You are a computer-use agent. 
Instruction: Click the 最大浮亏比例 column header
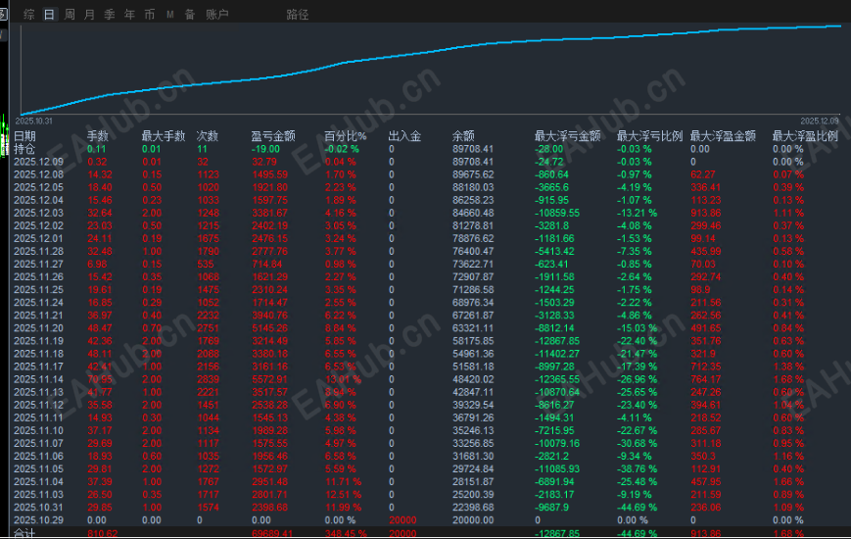pyautogui.click(x=649, y=136)
